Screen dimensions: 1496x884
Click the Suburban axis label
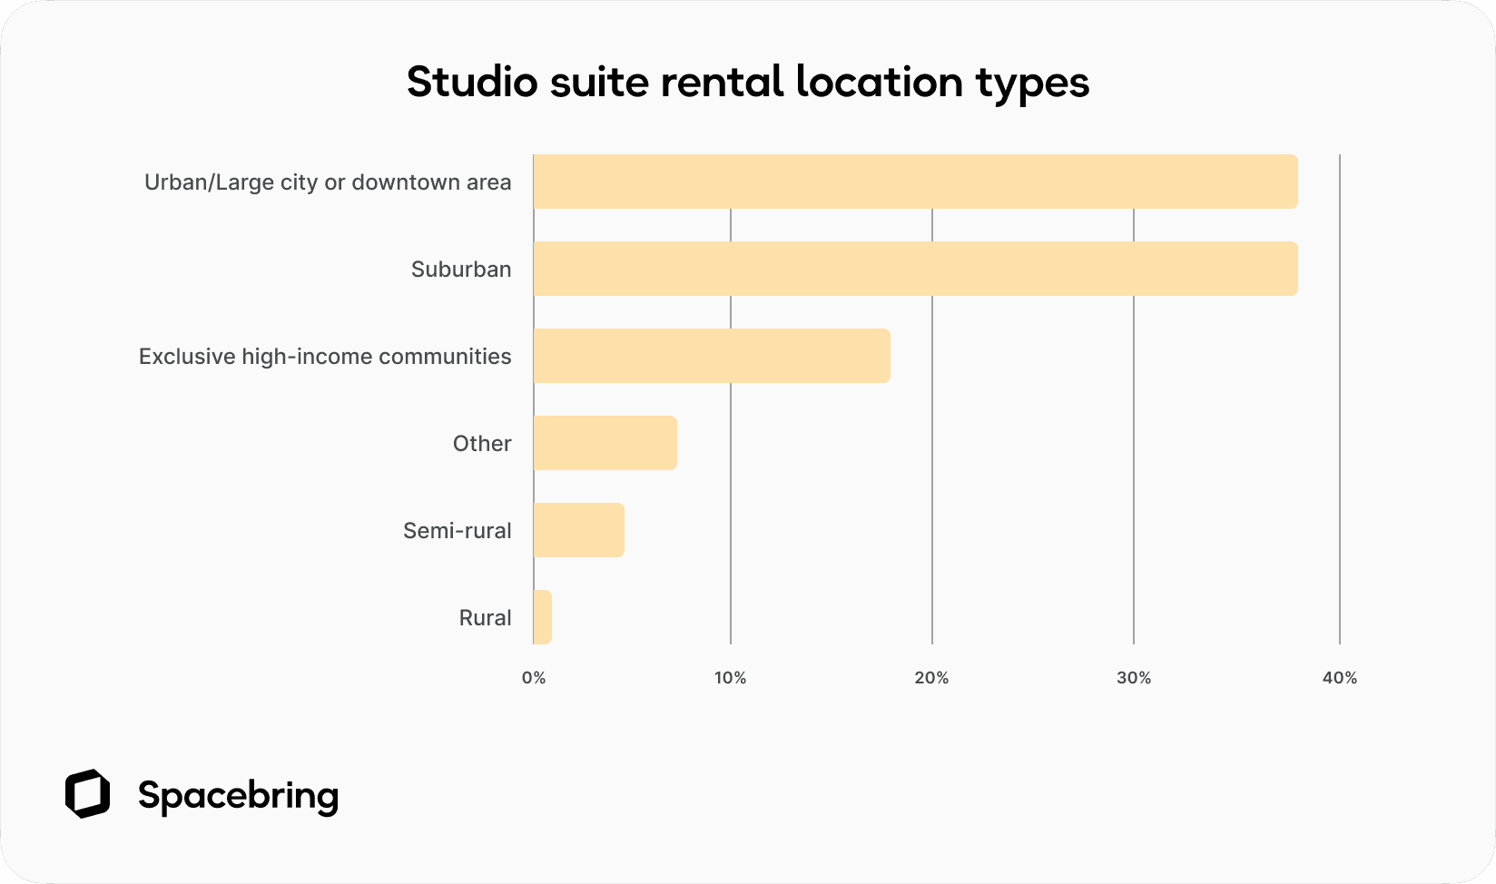click(462, 269)
